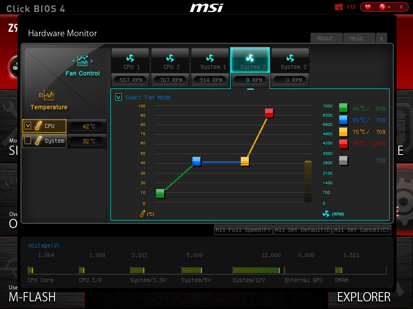413x309 pixels.
Task: Click the blue 55°C / 70% legend swatch
Action: coord(343,120)
